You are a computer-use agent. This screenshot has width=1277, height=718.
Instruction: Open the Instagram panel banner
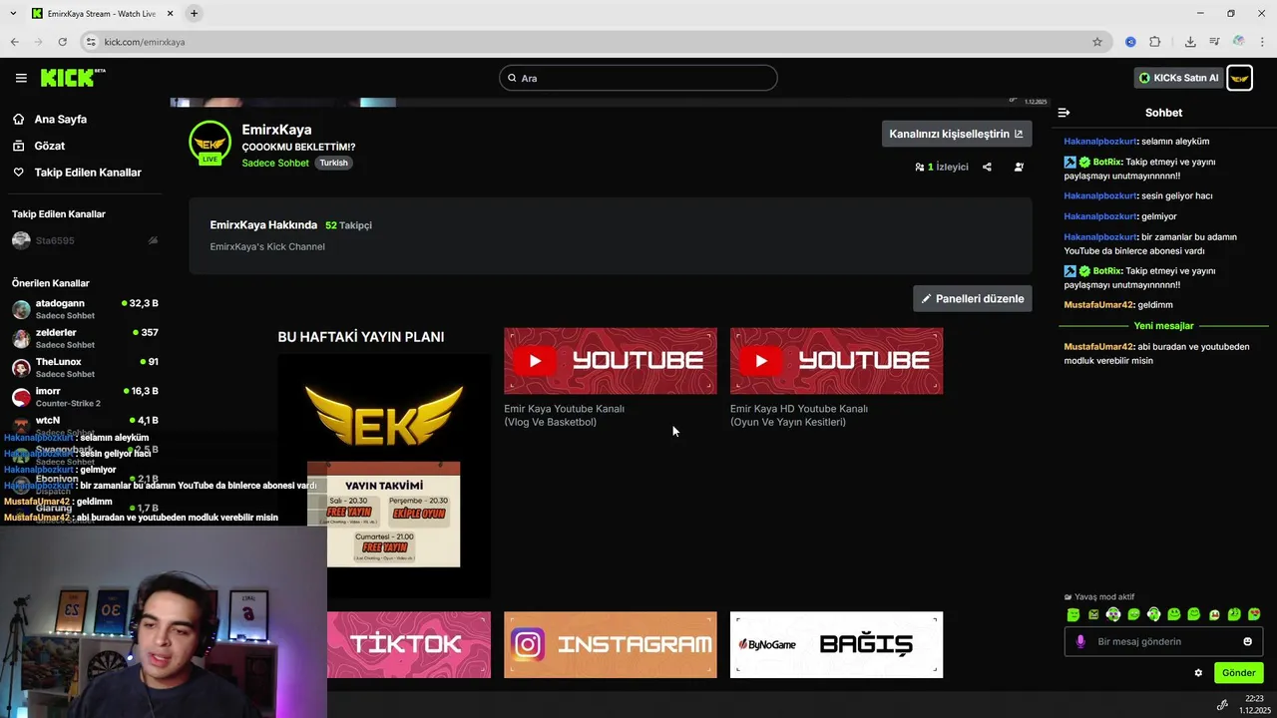611,644
